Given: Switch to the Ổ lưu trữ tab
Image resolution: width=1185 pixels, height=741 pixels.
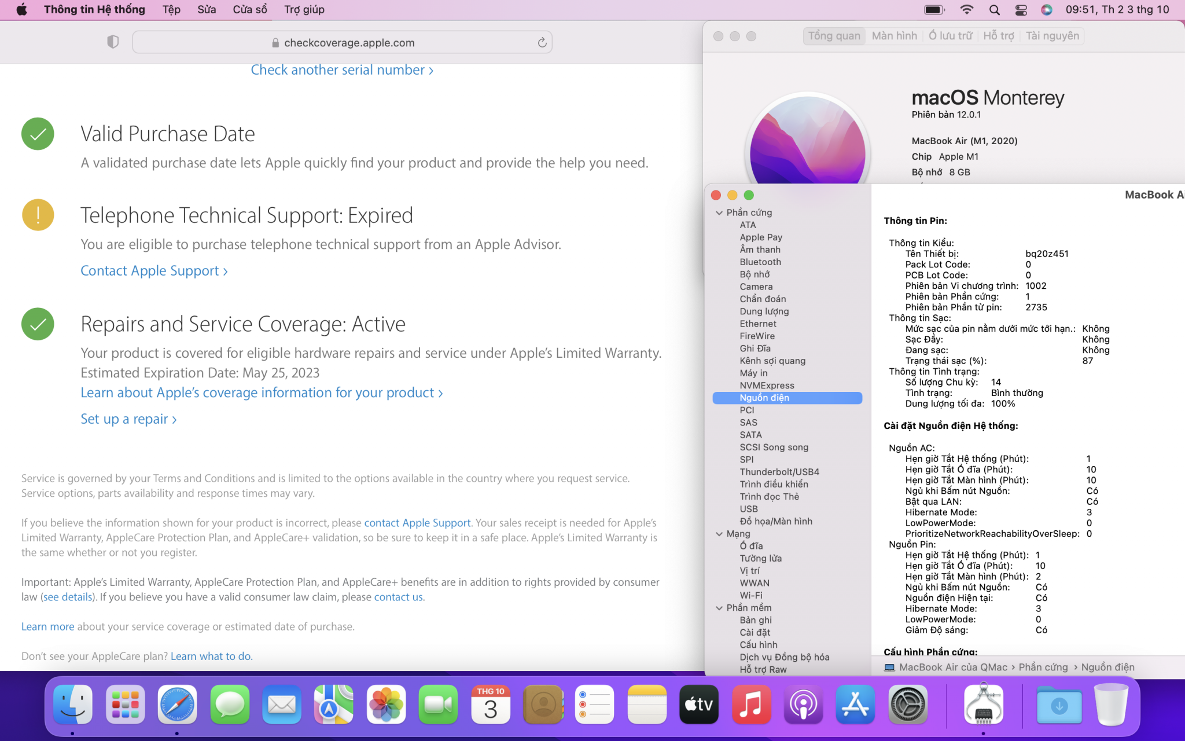Looking at the screenshot, I should [x=950, y=36].
